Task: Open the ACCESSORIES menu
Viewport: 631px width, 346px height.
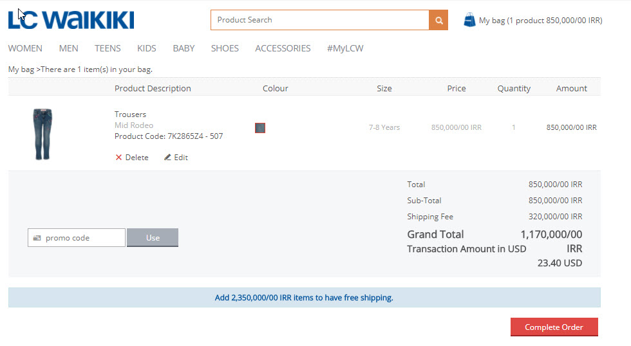Action: [x=283, y=49]
